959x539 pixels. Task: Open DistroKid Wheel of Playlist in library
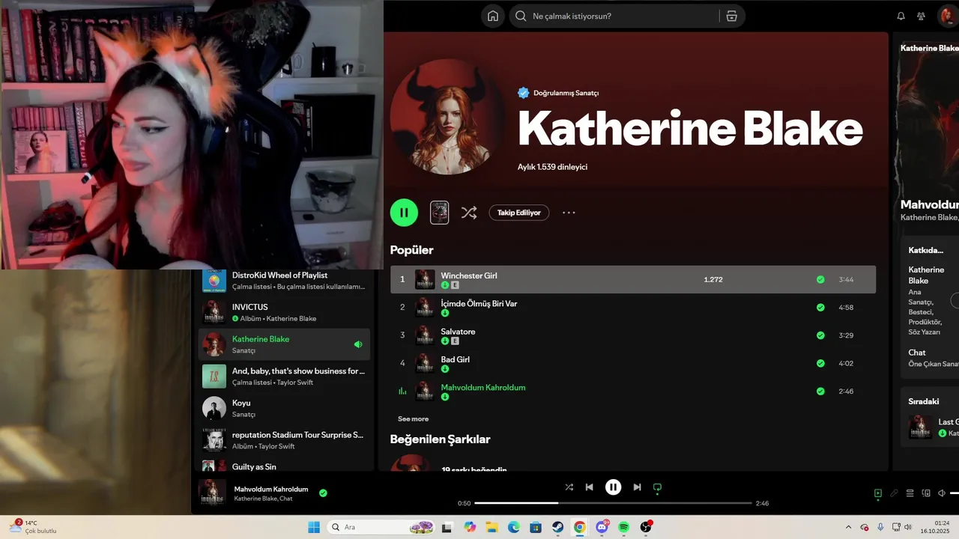(284, 280)
